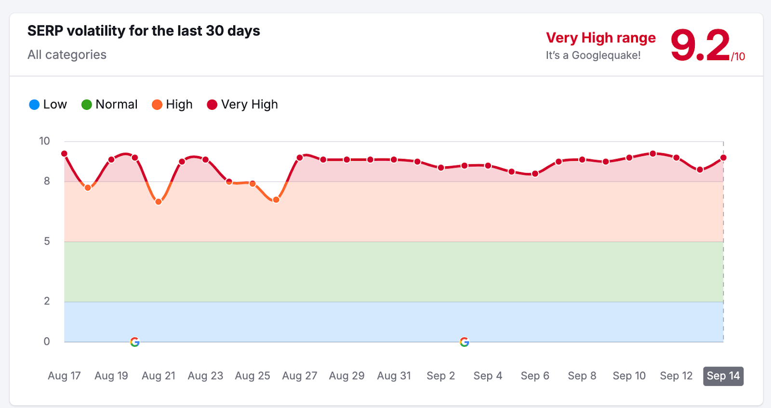
Task: Select the highlighted Sep 14 date label
Action: (723, 376)
